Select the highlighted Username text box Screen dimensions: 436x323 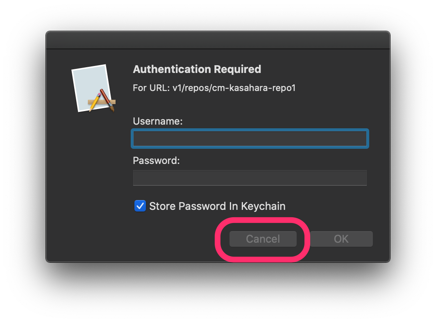click(x=250, y=138)
